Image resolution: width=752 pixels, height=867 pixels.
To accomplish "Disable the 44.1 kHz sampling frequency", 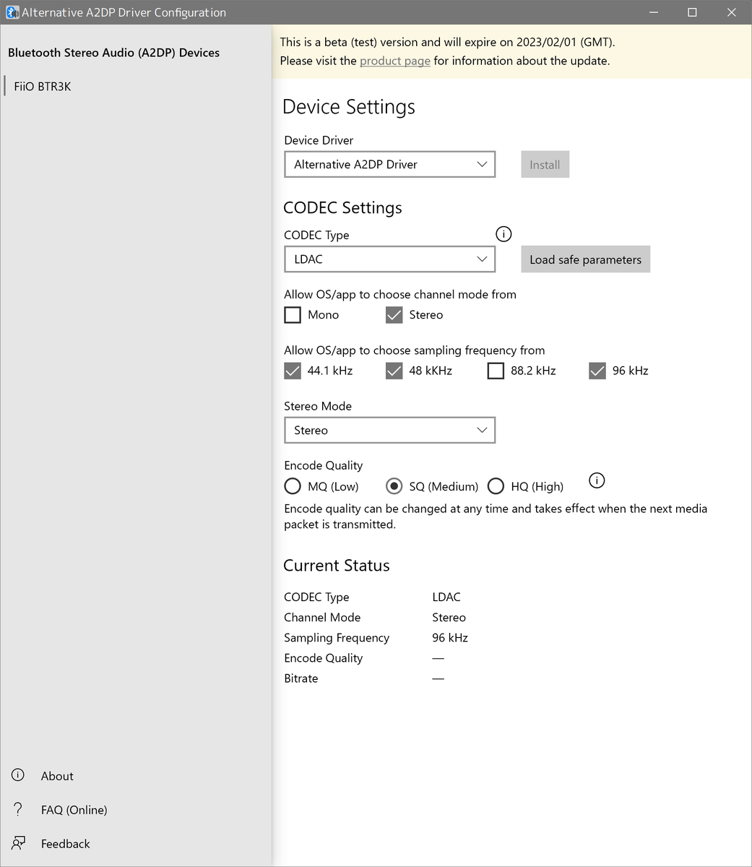I will pyautogui.click(x=292, y=370).
